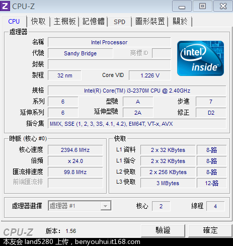Click the 3 MBytes L3 cache value
Viewport: 233px width, 246px height.
click(x=168, y=183)
